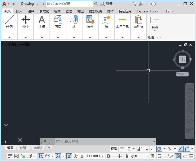Image resolution: width=196 pixels, height=161 pixels.
Task: Toggle ortho mode in status bar
Action: click(153, 149)
